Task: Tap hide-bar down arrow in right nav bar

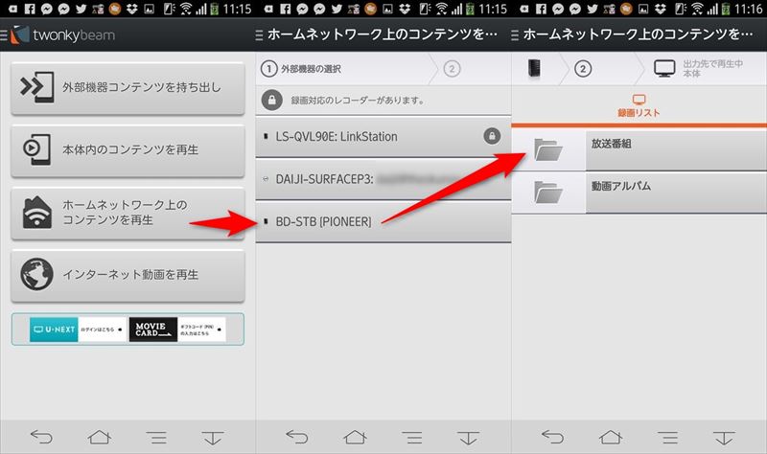Action: point(725,438)
